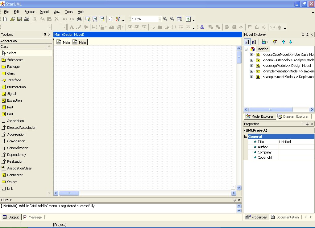Image resolution: width=315 pixels, height=228 pixels.
Task: Select the Subsystem tool in Toolbox
Action: pos(15,60)
